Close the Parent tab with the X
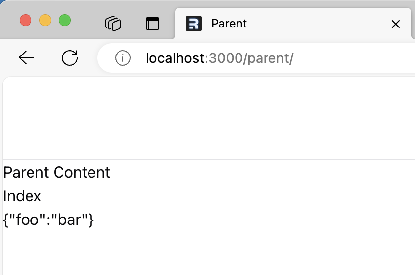Image resolution: width=415 pixels, height=275 pixels. tap(396, 24)
